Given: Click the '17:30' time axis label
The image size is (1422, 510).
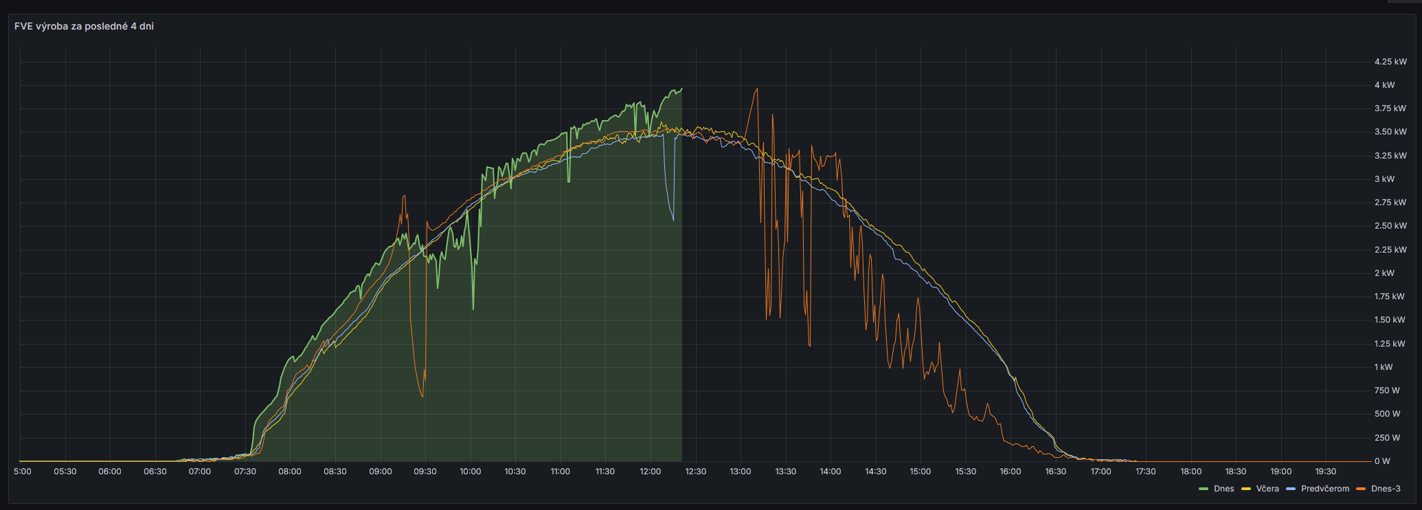Looking at the screenshot, I should (x=1146, y=472).
